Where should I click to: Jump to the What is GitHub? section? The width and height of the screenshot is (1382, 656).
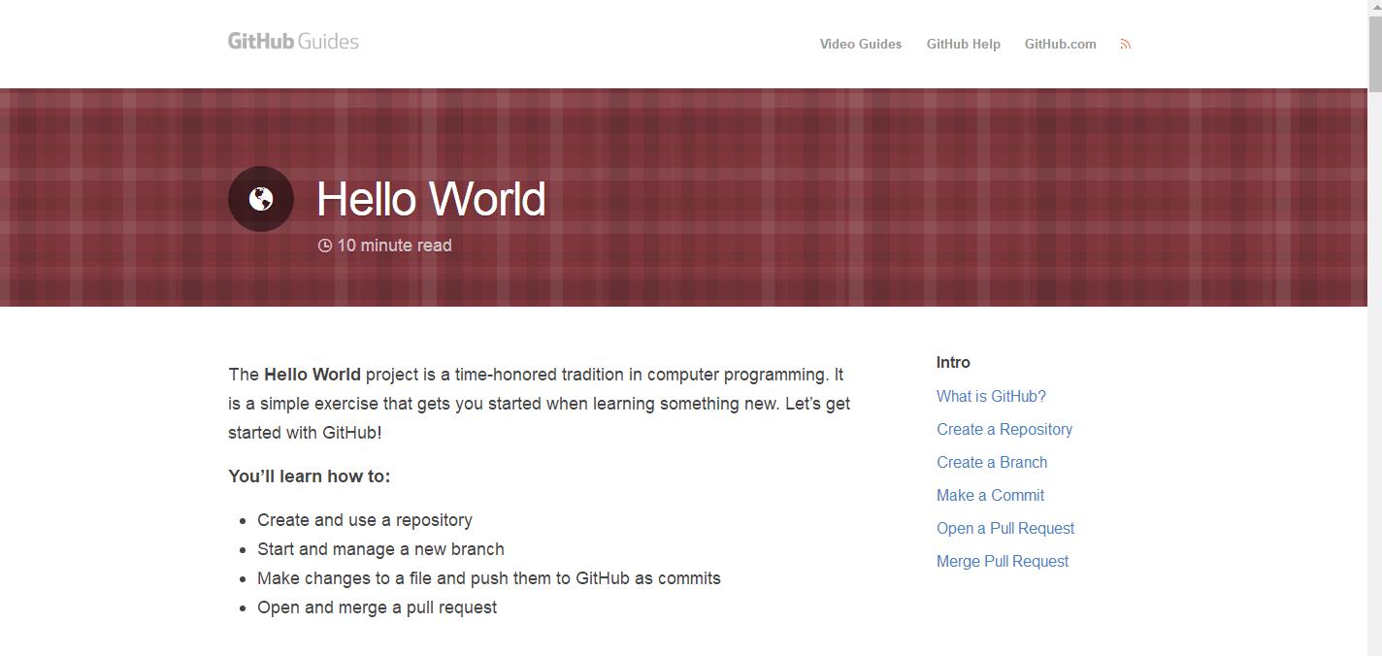click(x=991, y=396)
